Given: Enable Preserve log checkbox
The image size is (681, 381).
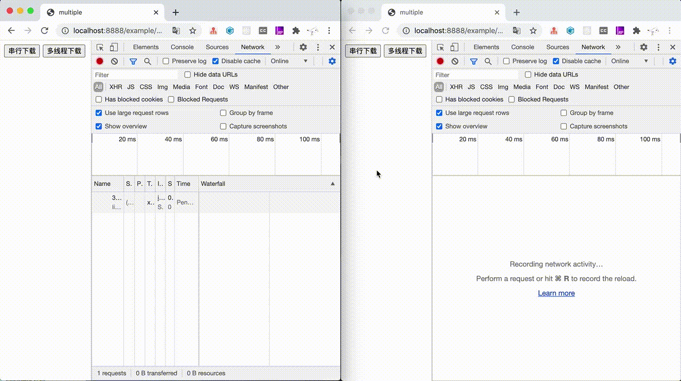Looking at the screenshot, I should coord(165,61).
